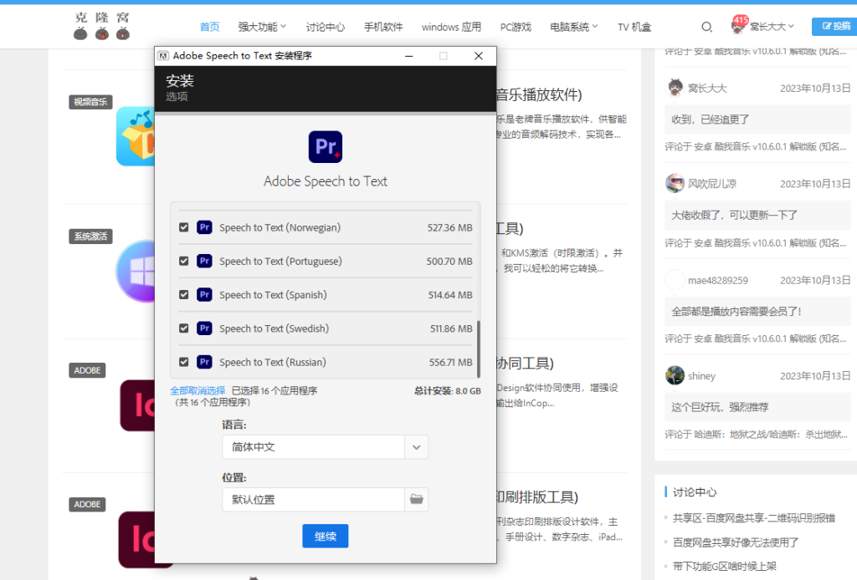Image resolution: width=857 pixels, height=580 pixels.
Task: Click the 556.71 MB size for Russian
Action: (451, 363)
